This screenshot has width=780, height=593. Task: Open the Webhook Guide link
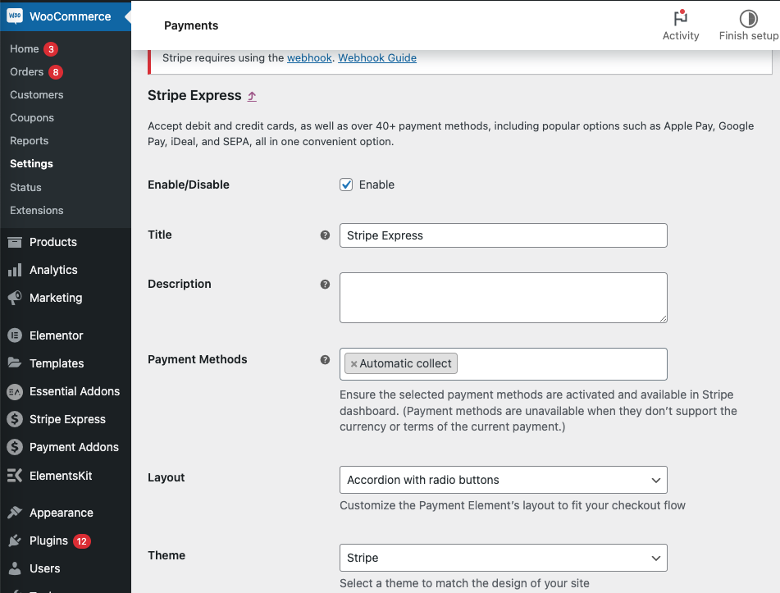pyautogui.click(x=377, y=57)
